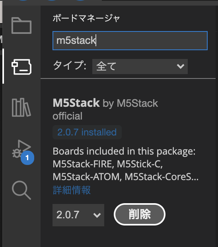Image resolution: width=218 pixels, height=247 pixels.
Task: Open the 詳細情報 link
Action: [72, 190]
